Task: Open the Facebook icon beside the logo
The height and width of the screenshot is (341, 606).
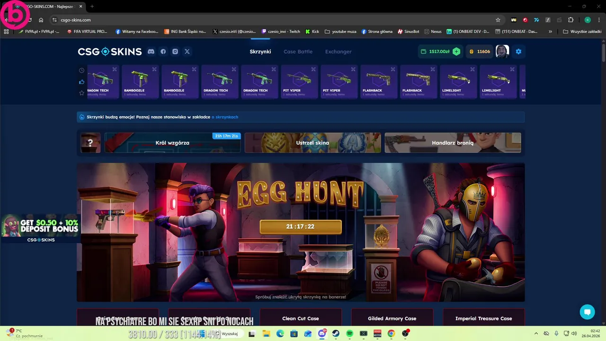Action: 163,52
